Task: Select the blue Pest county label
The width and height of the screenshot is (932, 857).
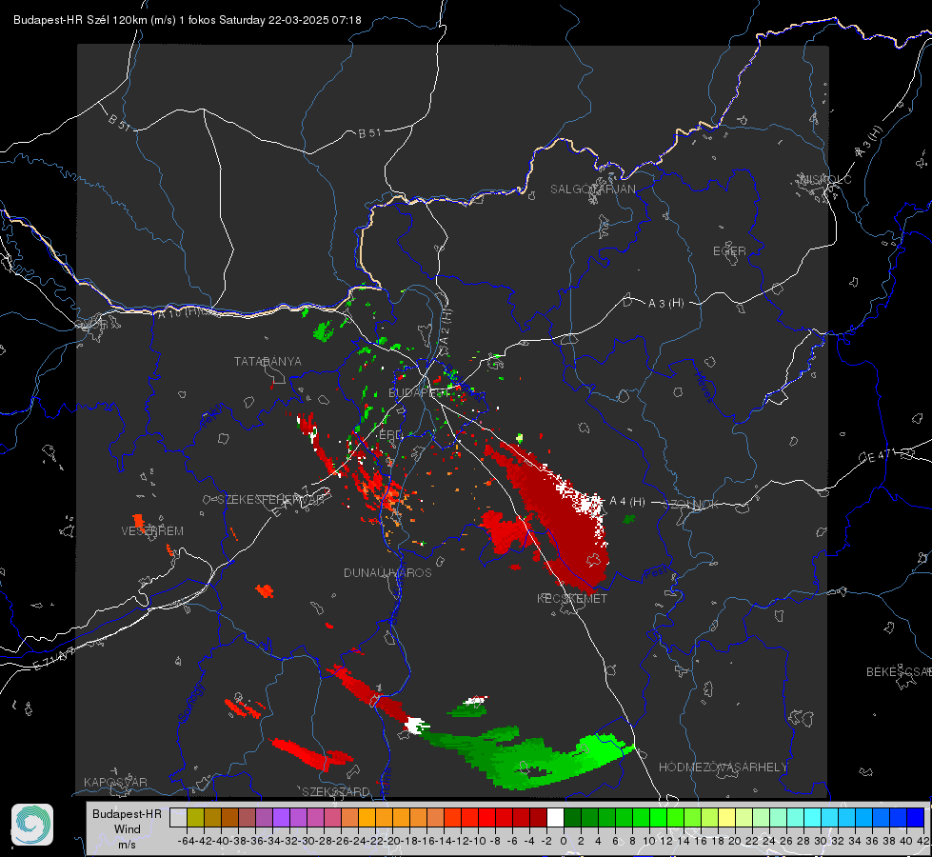Action: pyautogui.click(x=655, y=573)
